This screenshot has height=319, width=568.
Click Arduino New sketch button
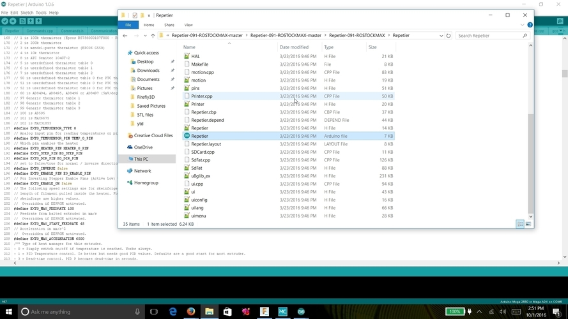[x=22, y=21]
